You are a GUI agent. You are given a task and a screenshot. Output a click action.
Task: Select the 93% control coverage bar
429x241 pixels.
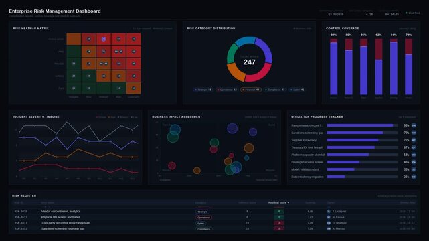tap(333, 67)
